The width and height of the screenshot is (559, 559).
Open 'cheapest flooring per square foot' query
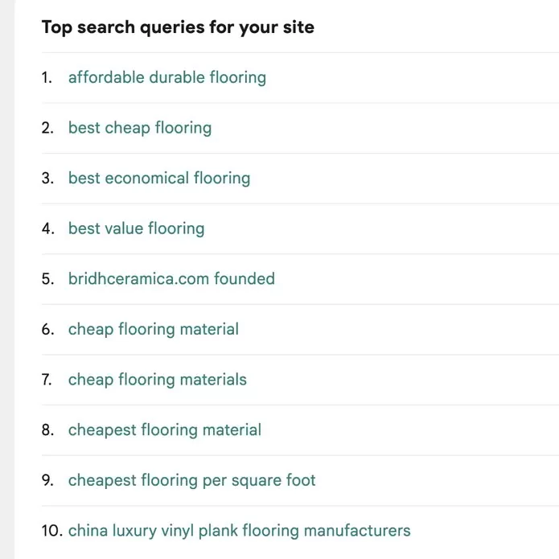(191, 480)
